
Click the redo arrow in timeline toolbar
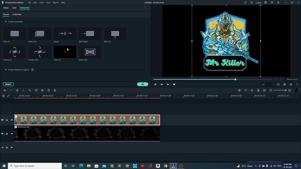click(11, 90)
